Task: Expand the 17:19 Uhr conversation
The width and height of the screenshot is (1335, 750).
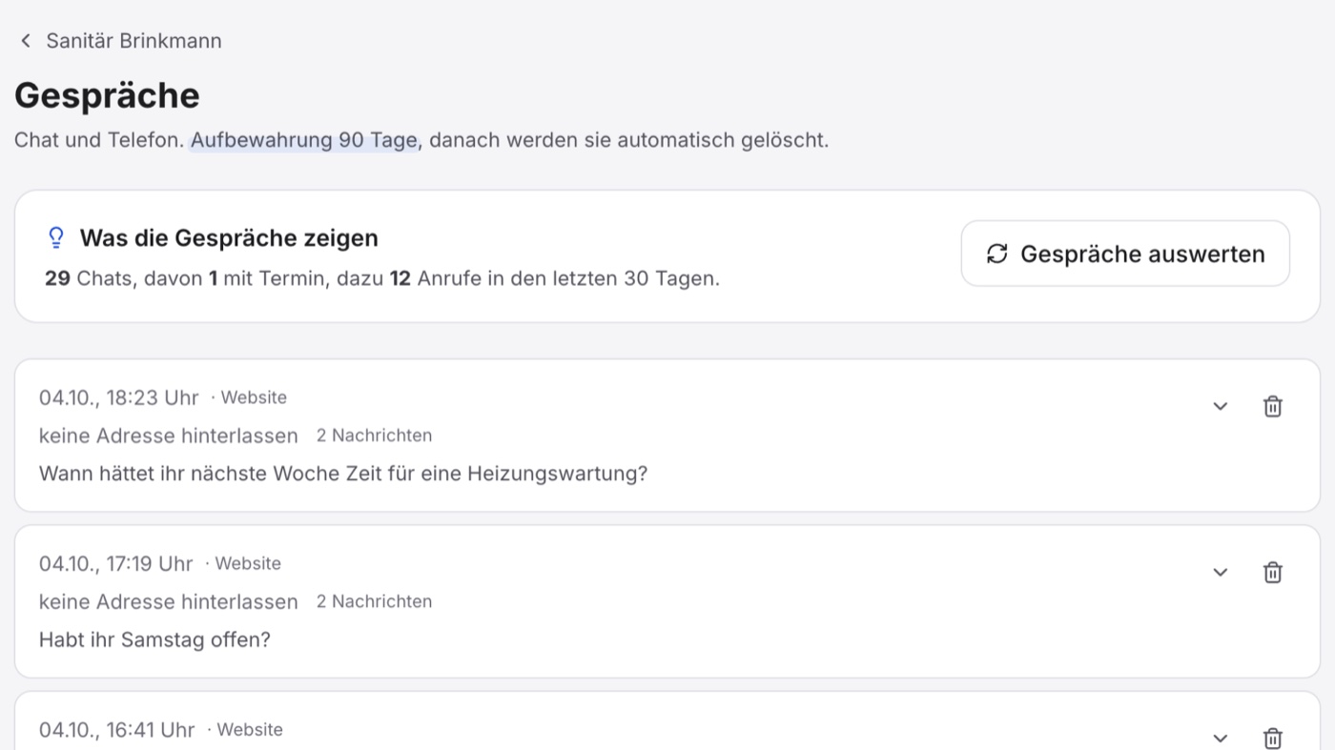Action: 1220,573
